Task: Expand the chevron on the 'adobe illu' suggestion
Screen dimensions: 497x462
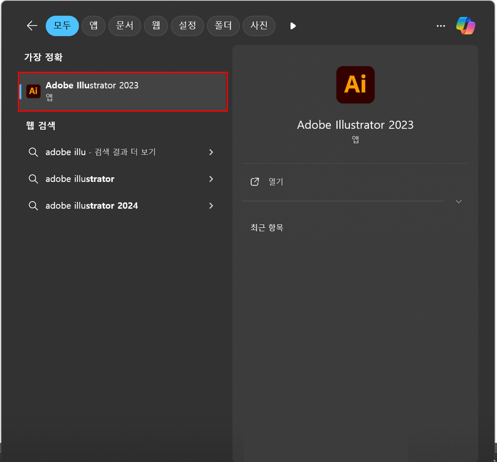Action: coord(211,152)
